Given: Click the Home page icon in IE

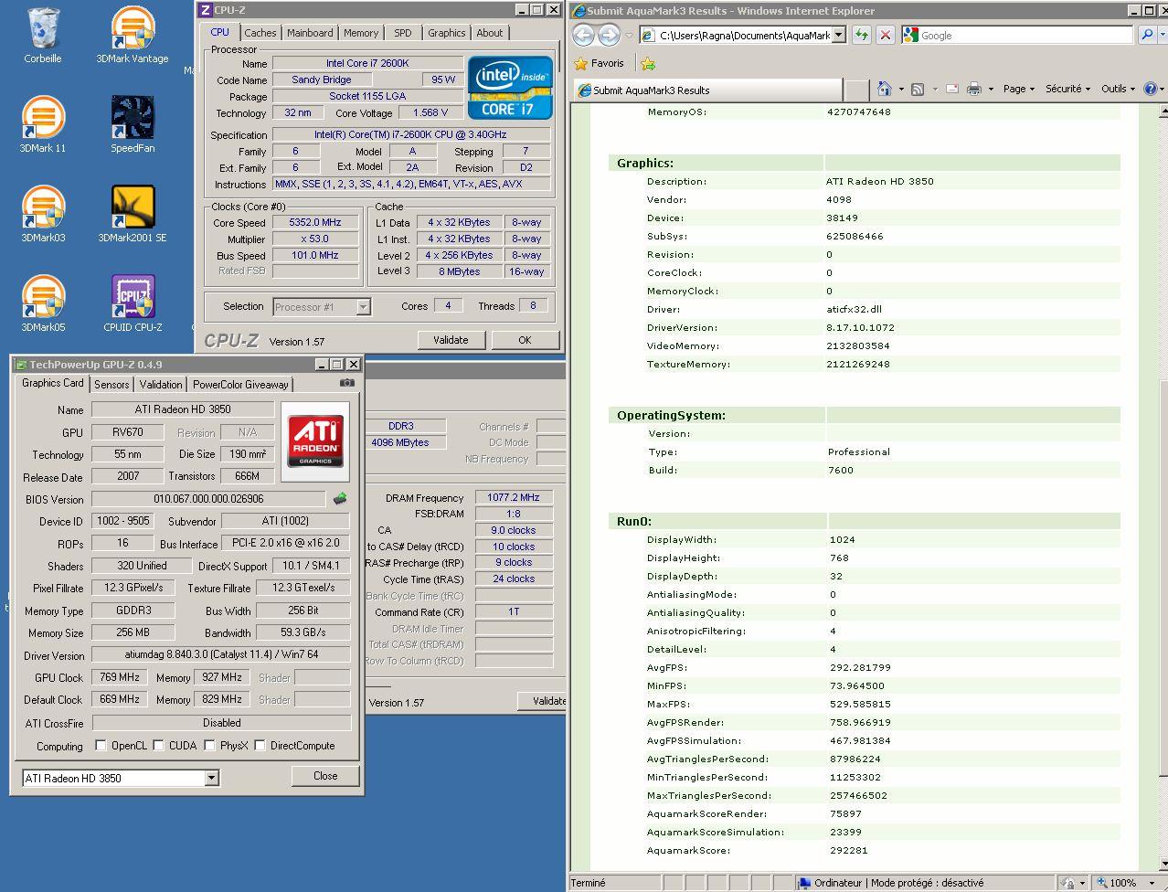Looking at the screenshot, I should point(884,89).
